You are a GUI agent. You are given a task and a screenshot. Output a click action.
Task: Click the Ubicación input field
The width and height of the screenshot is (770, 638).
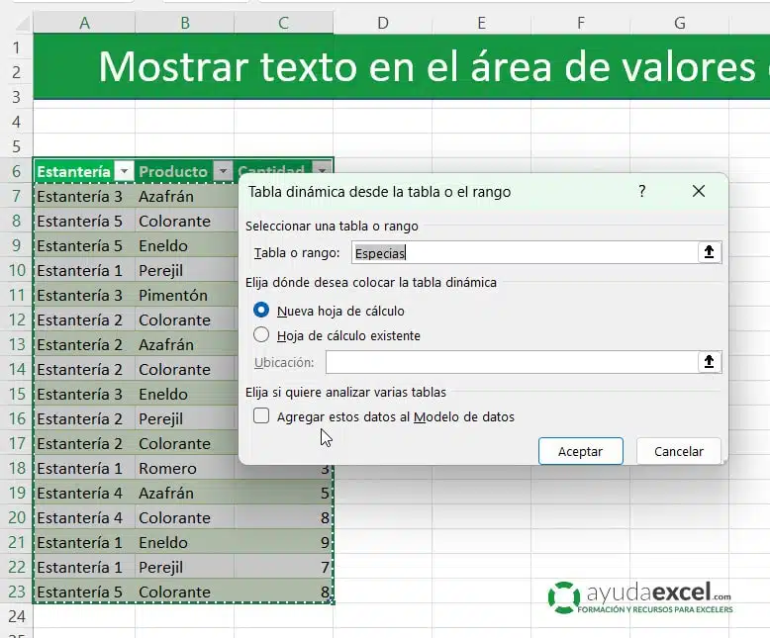coord(512,362)
